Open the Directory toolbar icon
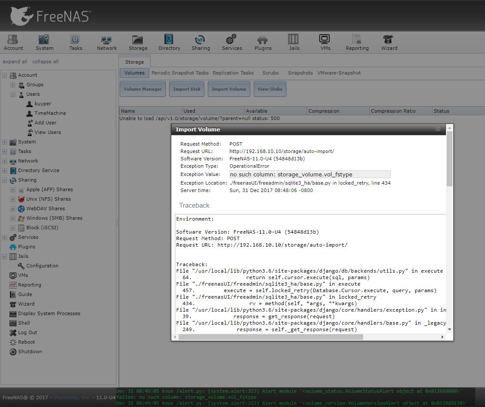Screen dimensions: 485x407 (169, 42)
